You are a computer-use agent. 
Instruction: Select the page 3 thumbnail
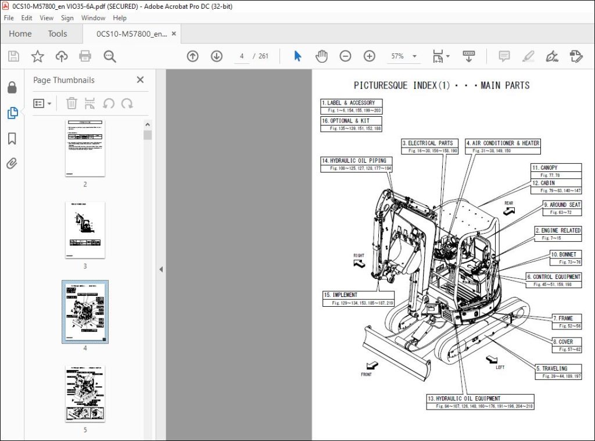coord(85,230)
